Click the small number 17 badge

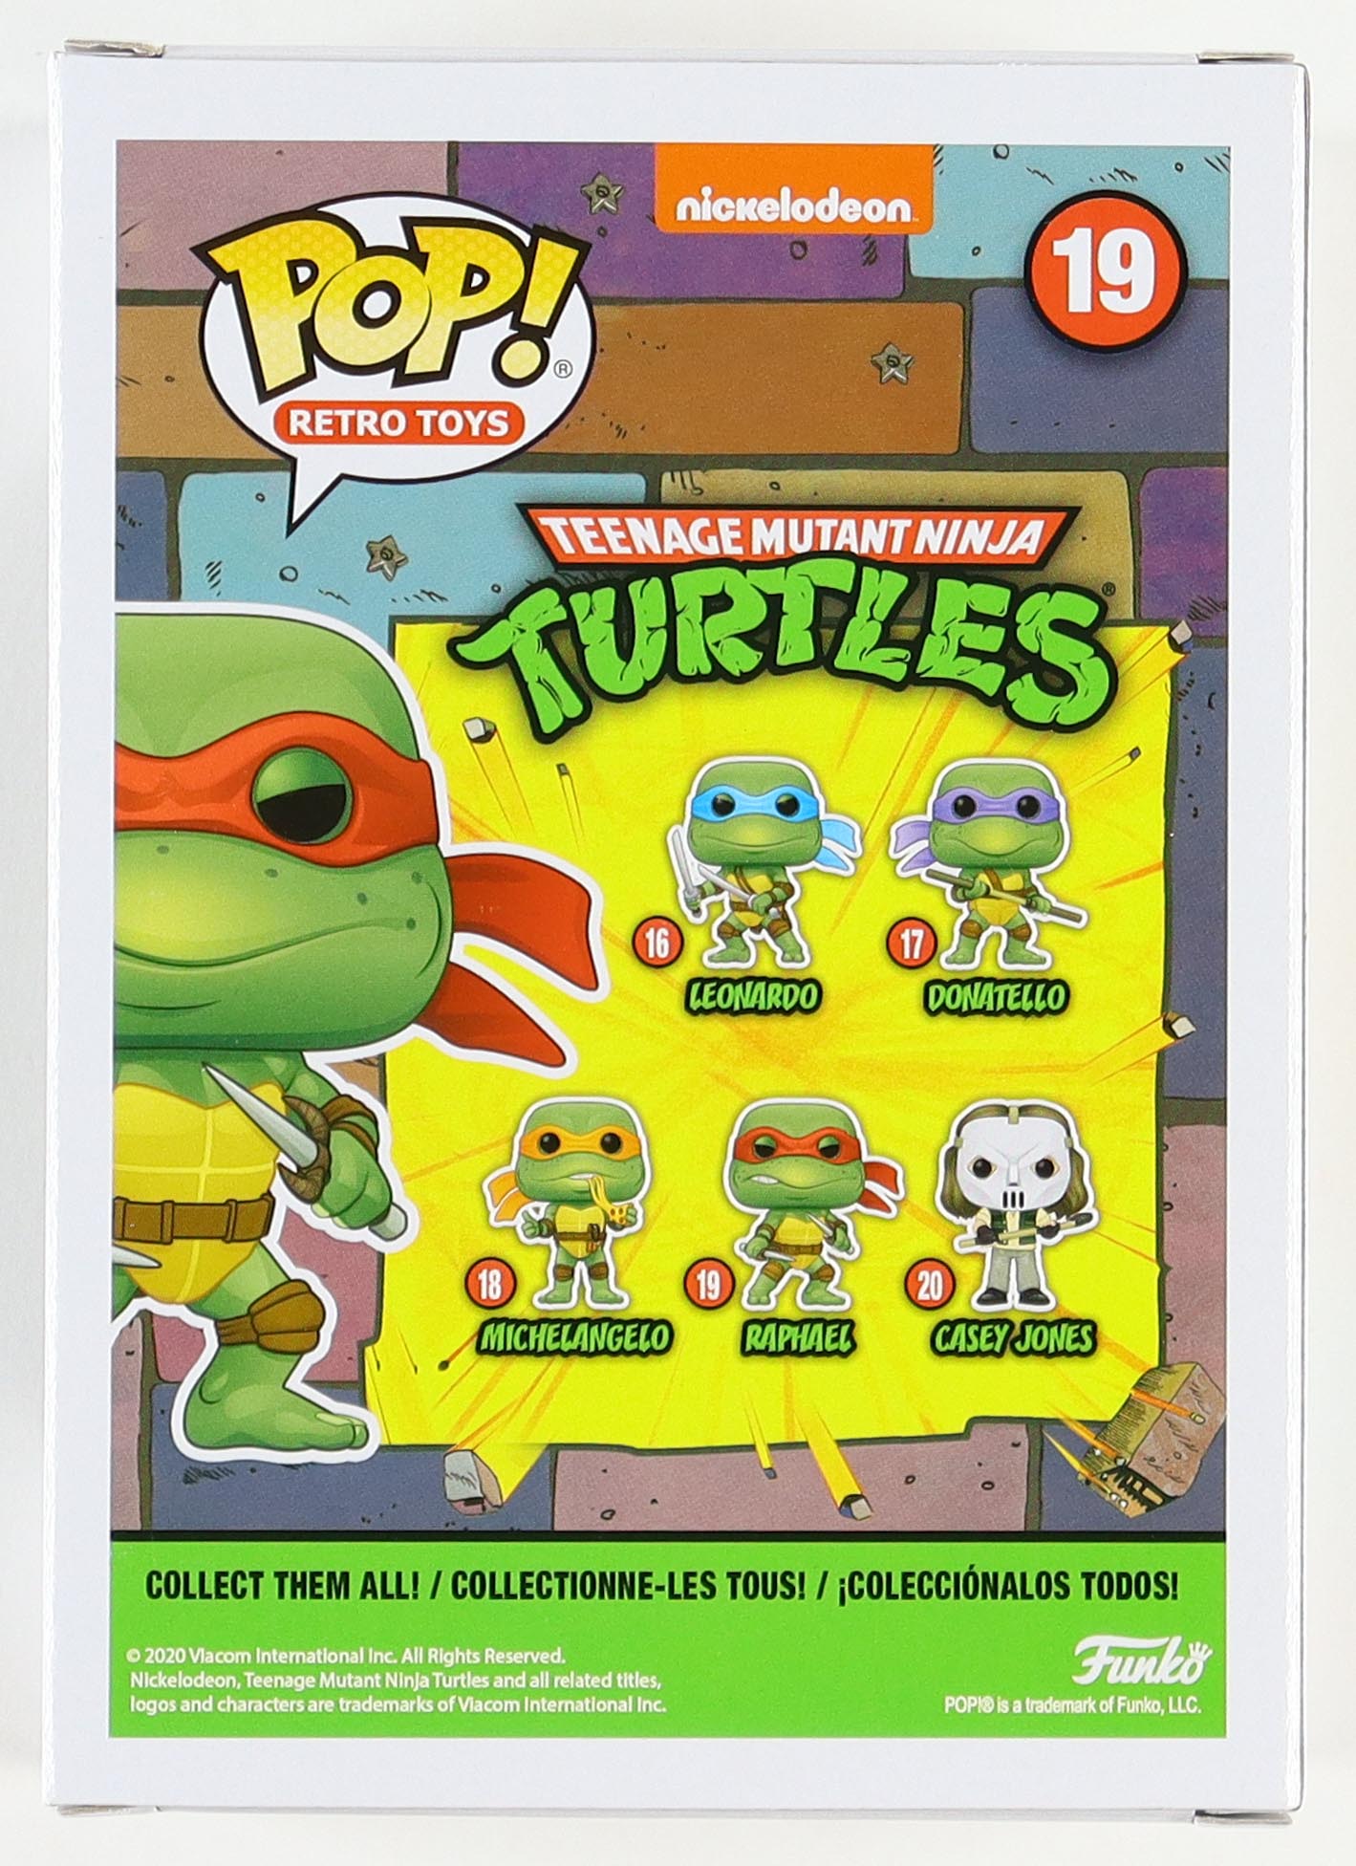[914, 945]
